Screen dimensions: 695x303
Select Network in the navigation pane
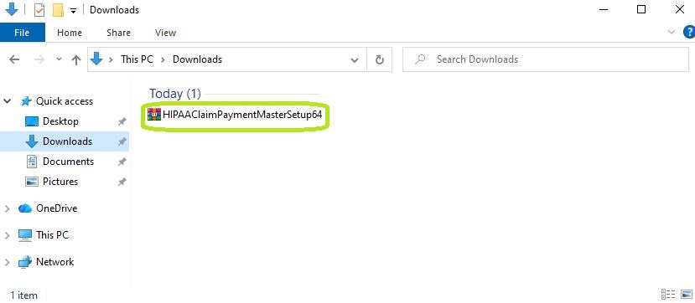click(55, 262)
